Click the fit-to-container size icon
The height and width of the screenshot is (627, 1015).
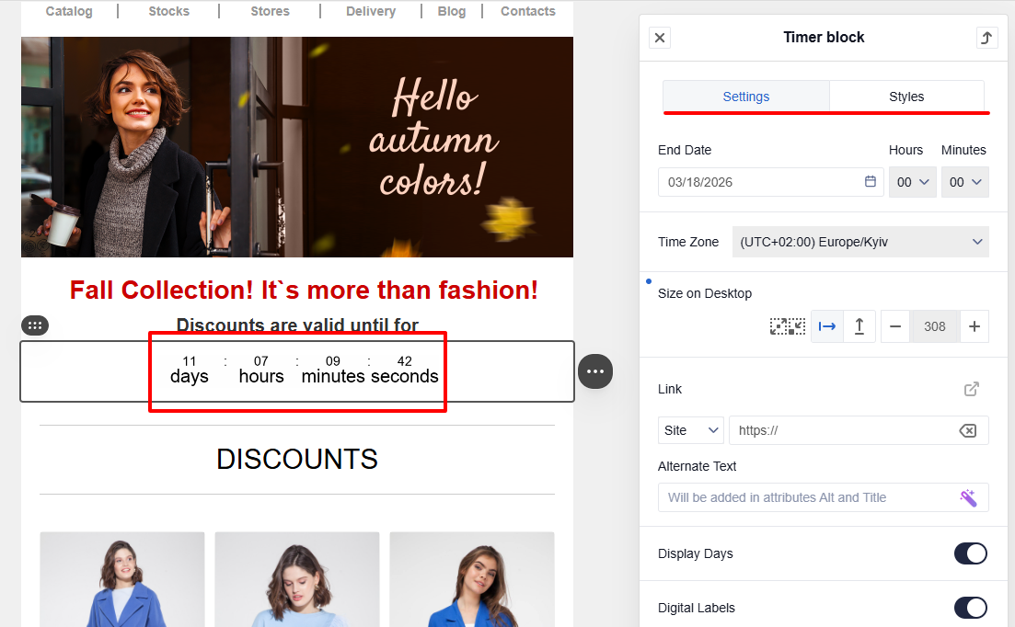(787, 326)
